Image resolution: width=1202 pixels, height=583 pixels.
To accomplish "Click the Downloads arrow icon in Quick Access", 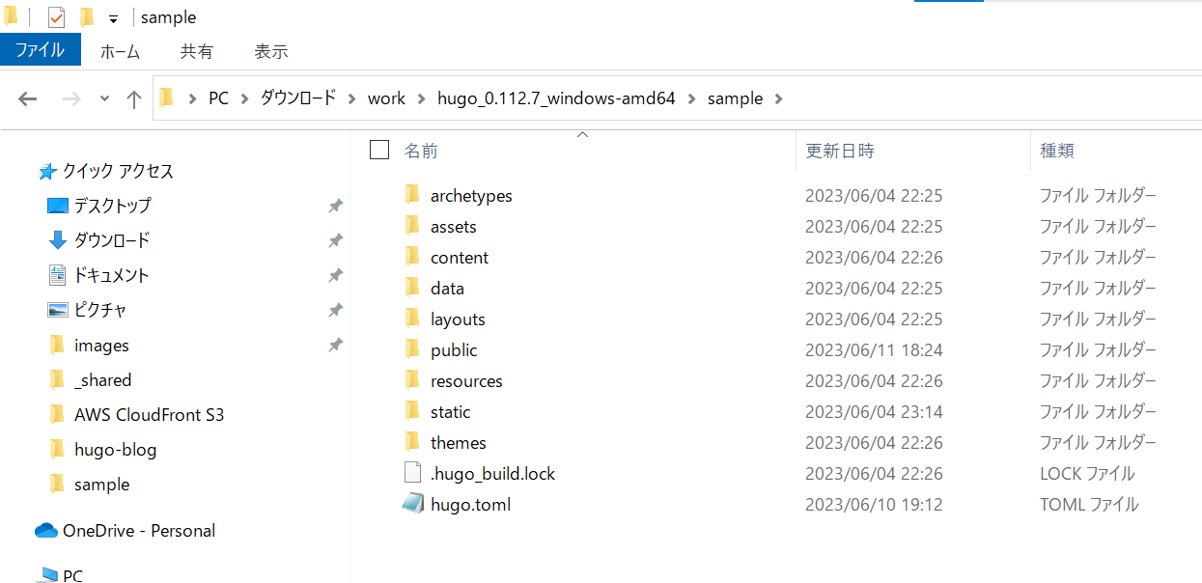I will coord(58,240).
